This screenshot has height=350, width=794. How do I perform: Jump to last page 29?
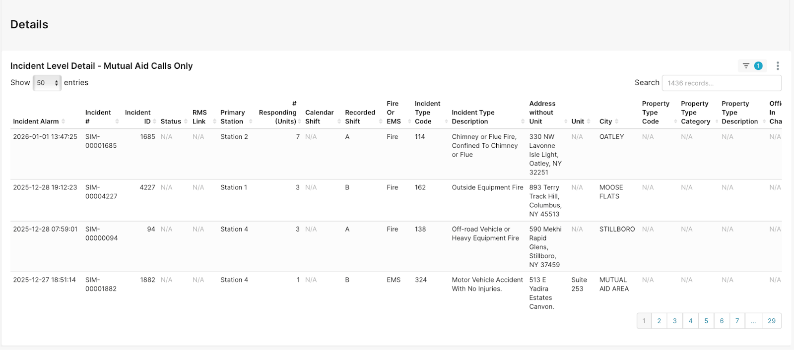(x=772, y=321)
